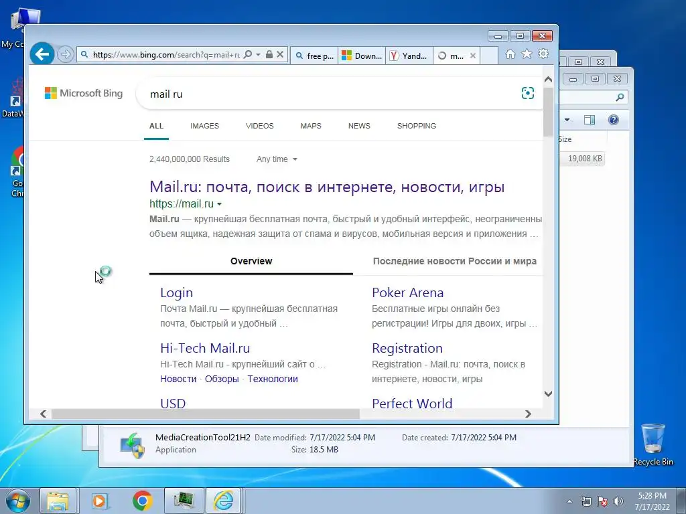Viewport: 686px width, 514px height.
Task: Switch to NEWS results
Action: tap(359, 126)
